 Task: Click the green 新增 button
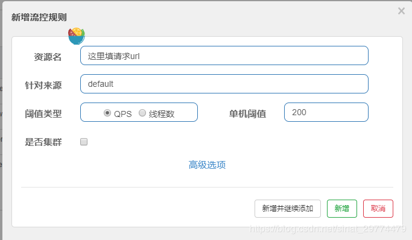342,209
